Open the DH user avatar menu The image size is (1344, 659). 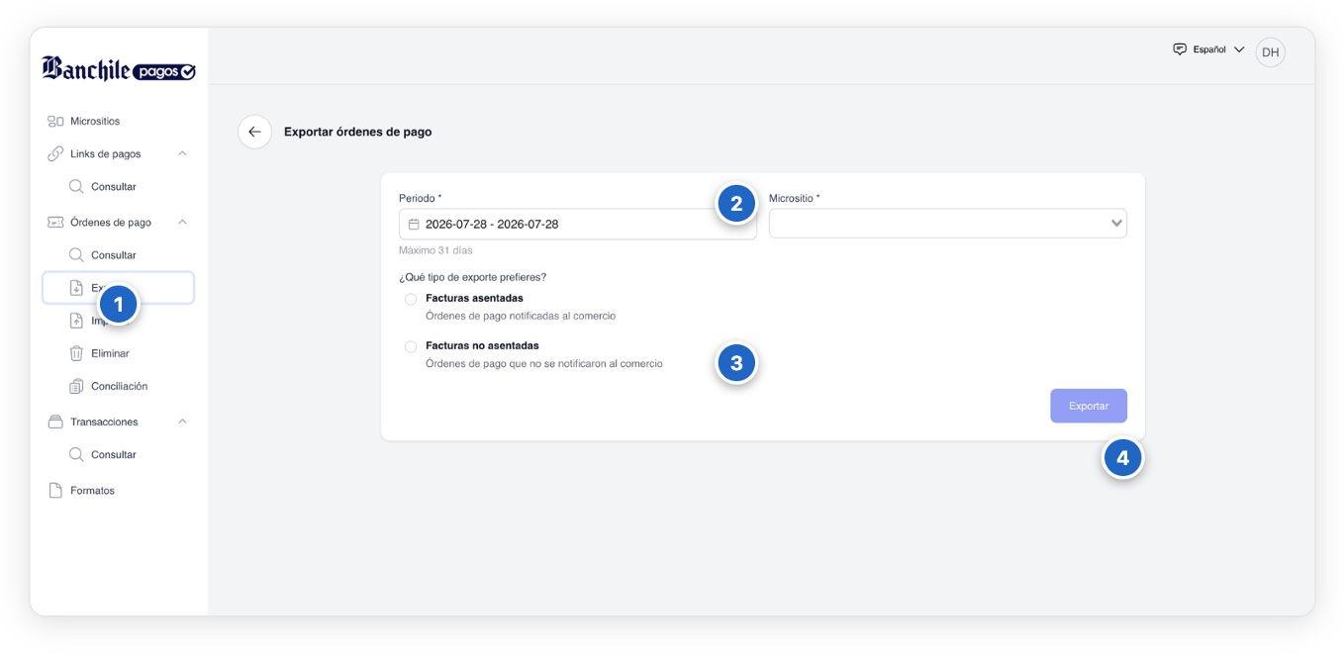tap(1270, 52)
